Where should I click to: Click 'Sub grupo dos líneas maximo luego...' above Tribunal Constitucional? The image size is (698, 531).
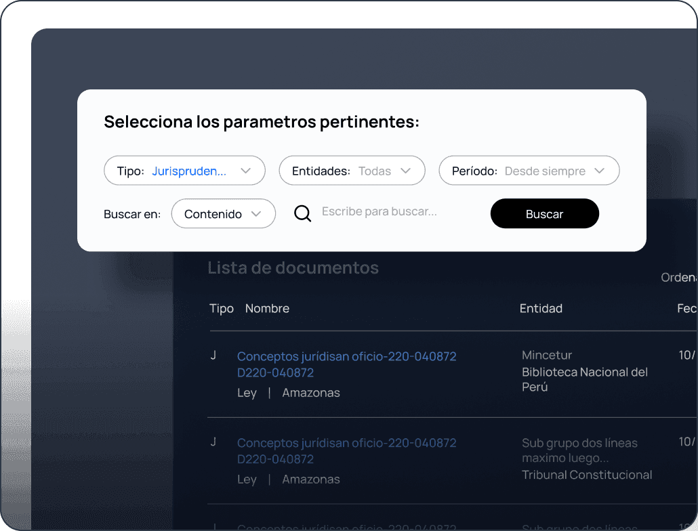click(x=579, y=450)
